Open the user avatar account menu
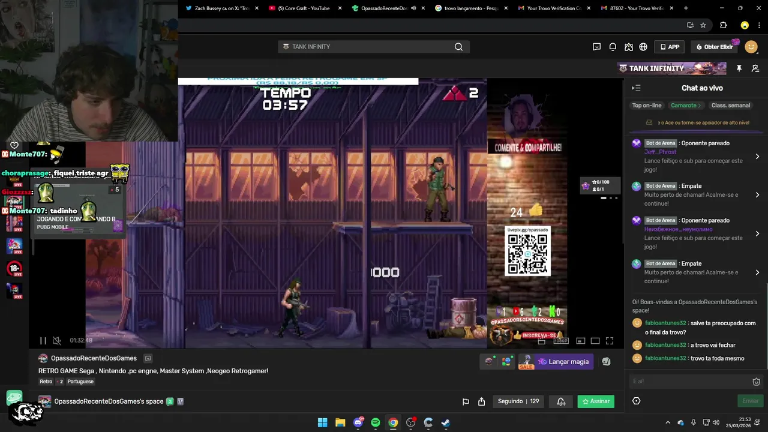 pos(751,47)
